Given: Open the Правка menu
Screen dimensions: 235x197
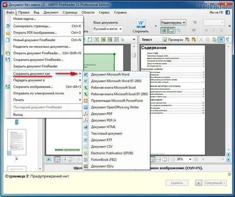Looking at the screenshot, I should click(x=24, y=12).
